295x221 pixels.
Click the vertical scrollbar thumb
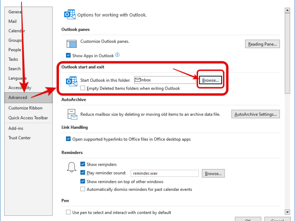[x=287, y=53]
